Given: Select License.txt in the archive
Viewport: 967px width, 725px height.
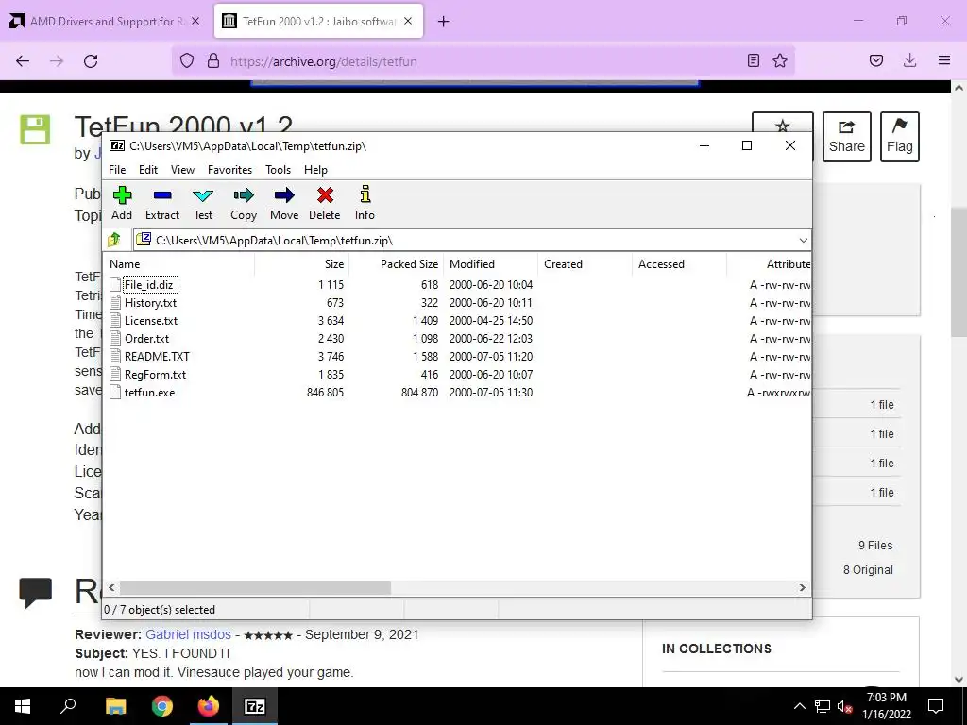Looking at the screenshot, I should tap(151, 321).
